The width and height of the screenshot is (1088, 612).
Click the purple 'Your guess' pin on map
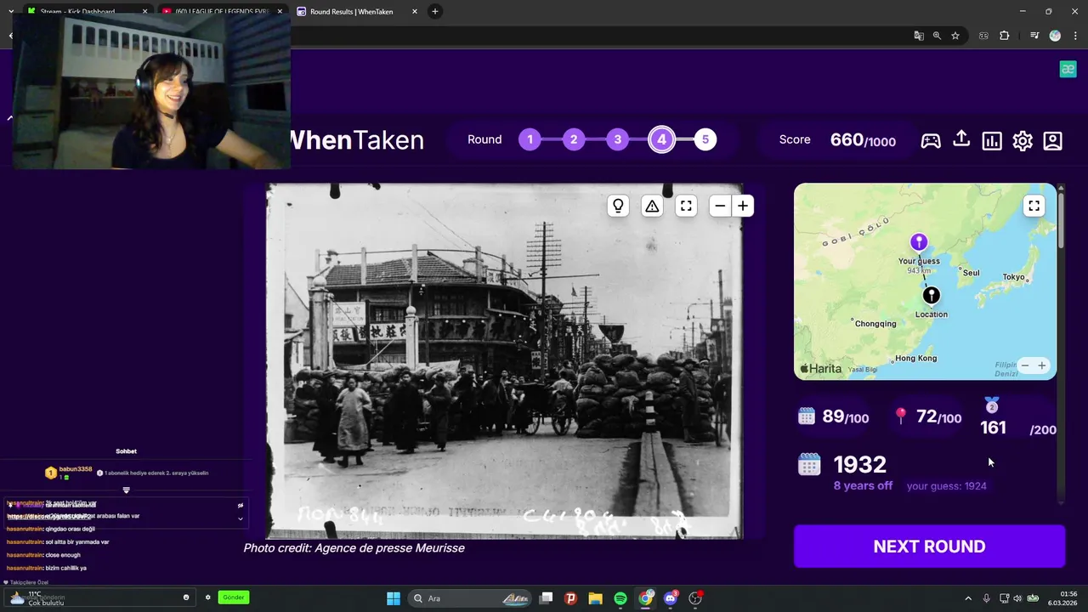tap(919, 242)
